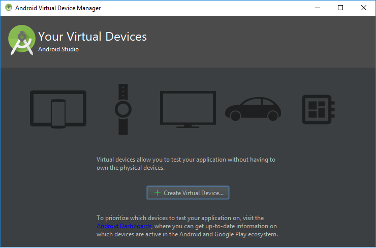Image resolution: width=376 pixels, height=248 pixels.
Task: Minimize the Android Virtual Device Manager window
Action: 318,8
